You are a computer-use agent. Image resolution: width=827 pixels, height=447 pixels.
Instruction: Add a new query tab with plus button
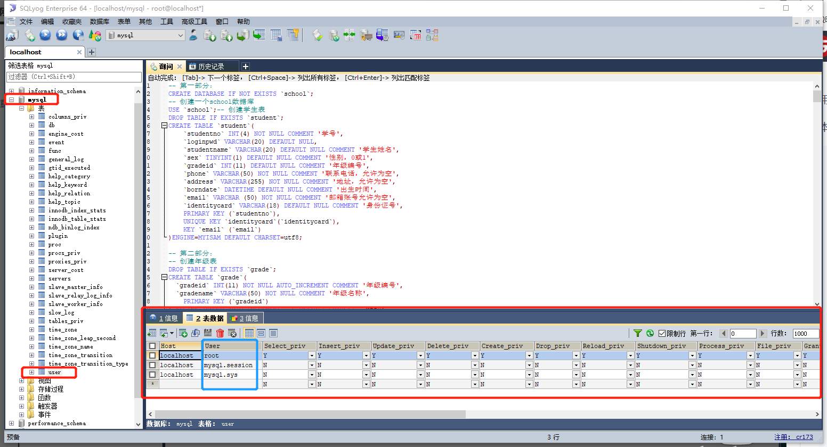click(246, 67)
